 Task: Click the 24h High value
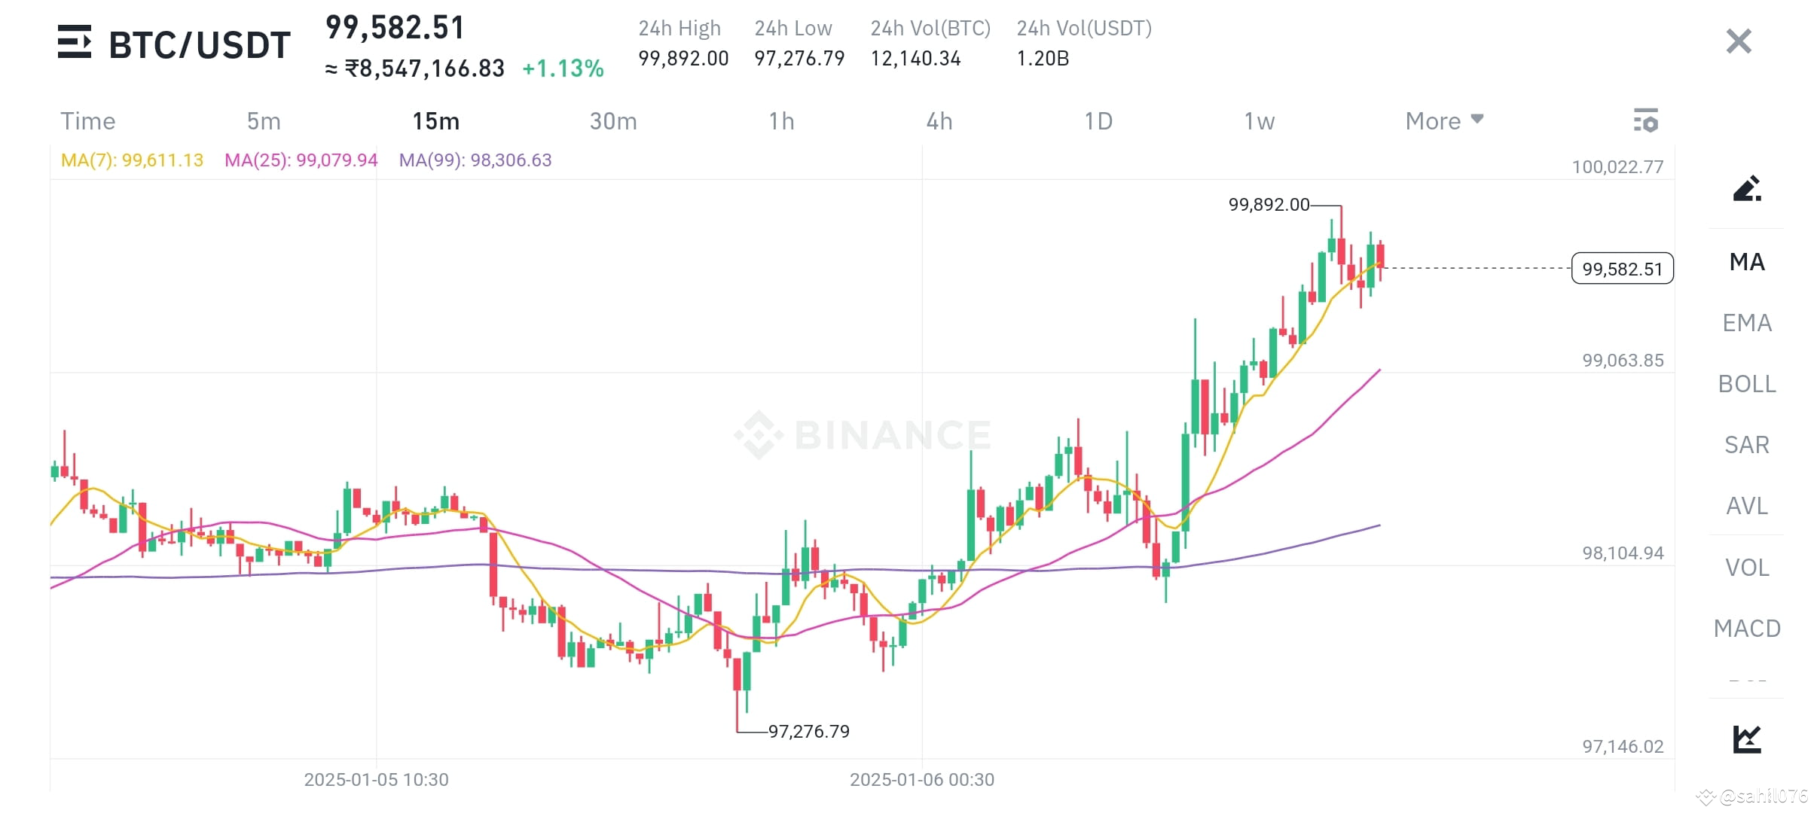pyautogui.click(x=683, y=58)
